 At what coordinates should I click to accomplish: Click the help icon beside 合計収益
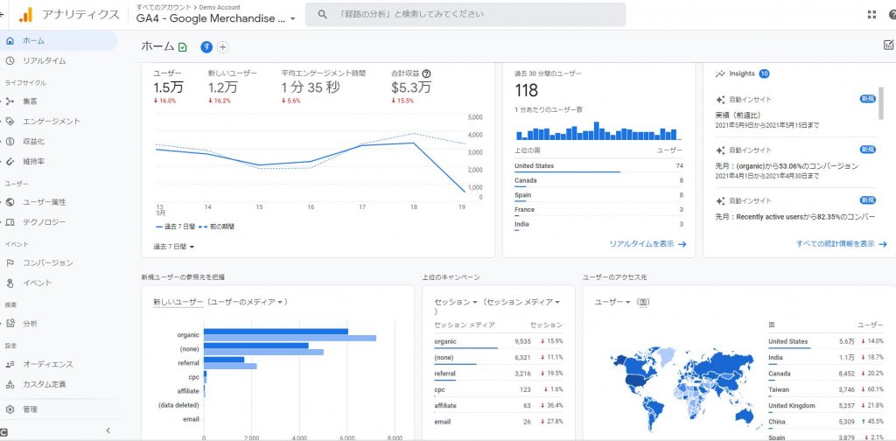426,73
